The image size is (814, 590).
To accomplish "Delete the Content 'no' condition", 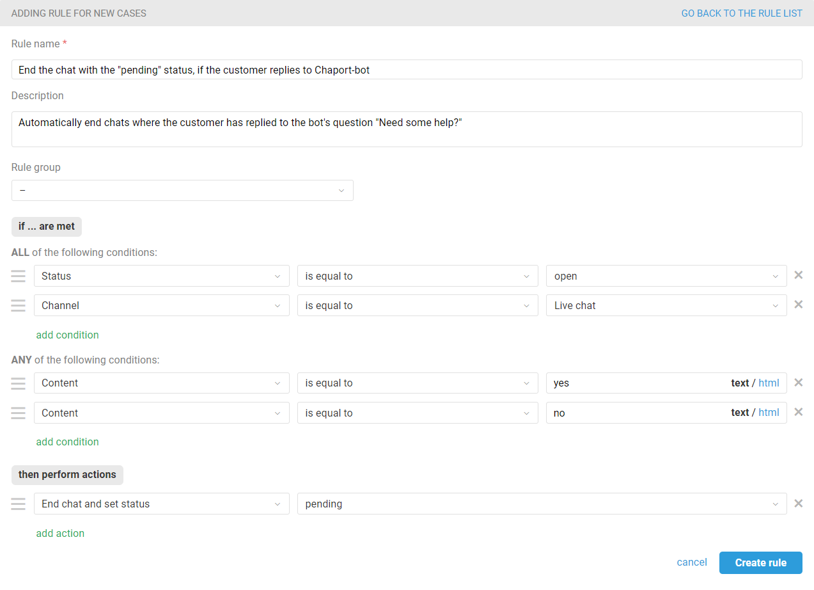I will pos(798,412).
